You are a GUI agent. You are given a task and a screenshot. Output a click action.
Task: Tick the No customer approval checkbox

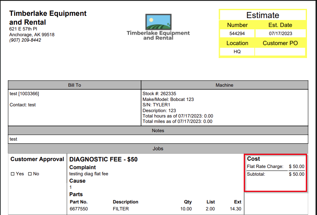click(x=30, y=174)
